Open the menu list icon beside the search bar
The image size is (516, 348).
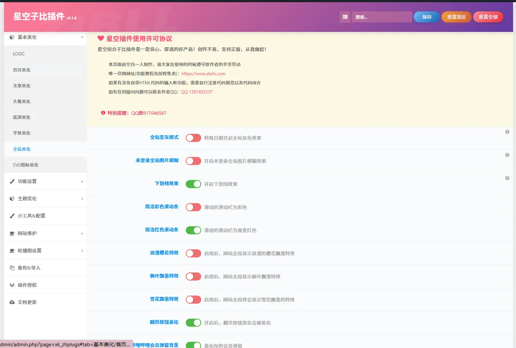[344, 17]
